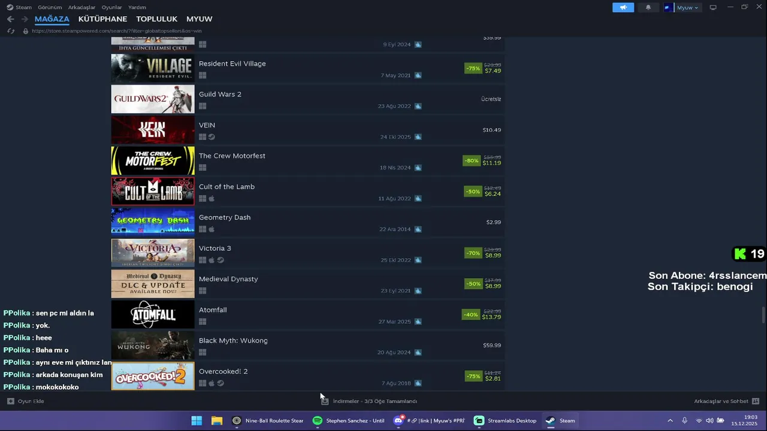The height and width of the screenshot is (431, 767).
Task: Click Resident Evil Village review thumbs-up icon
Action: (418, 75)
